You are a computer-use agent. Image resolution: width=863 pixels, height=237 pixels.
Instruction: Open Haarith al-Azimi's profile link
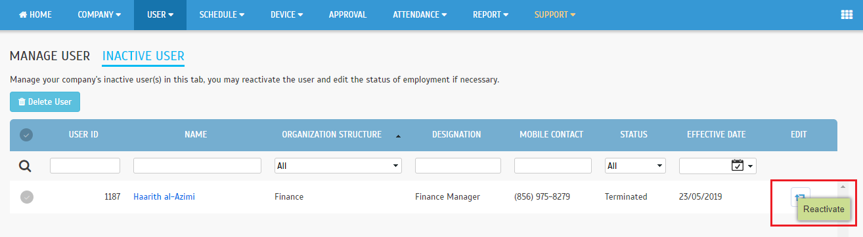coord(164,196)
